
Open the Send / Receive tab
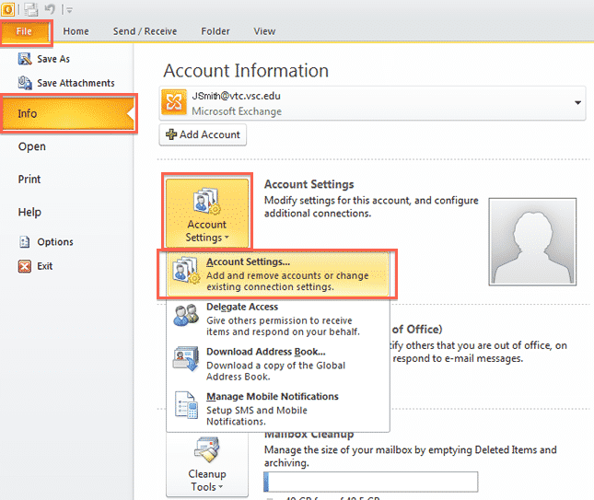(145, 31)
